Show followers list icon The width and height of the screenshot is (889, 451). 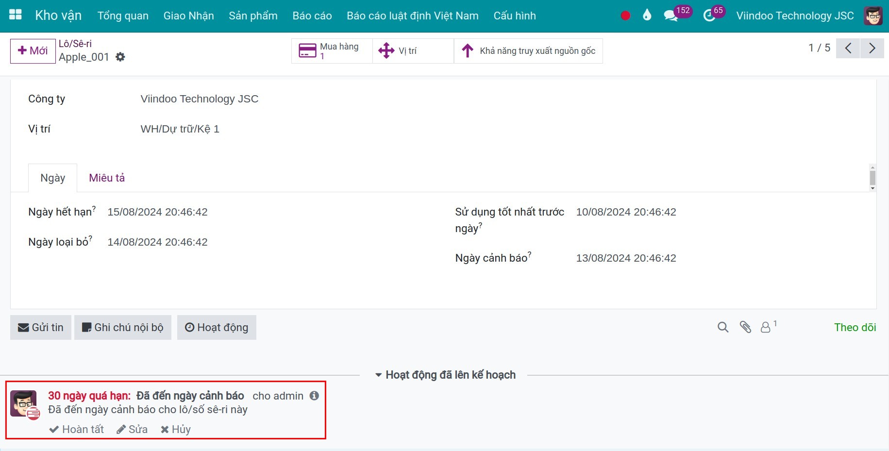pyautogui.click(x=768, y=327)
